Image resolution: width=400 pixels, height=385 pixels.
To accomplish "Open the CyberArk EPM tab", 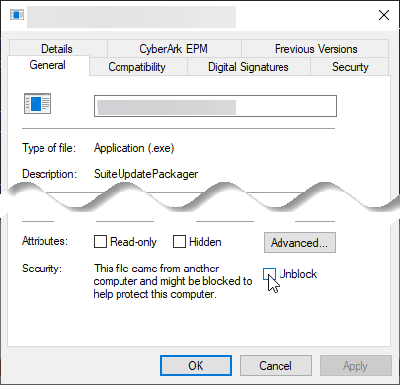I will tap(174, 49).
